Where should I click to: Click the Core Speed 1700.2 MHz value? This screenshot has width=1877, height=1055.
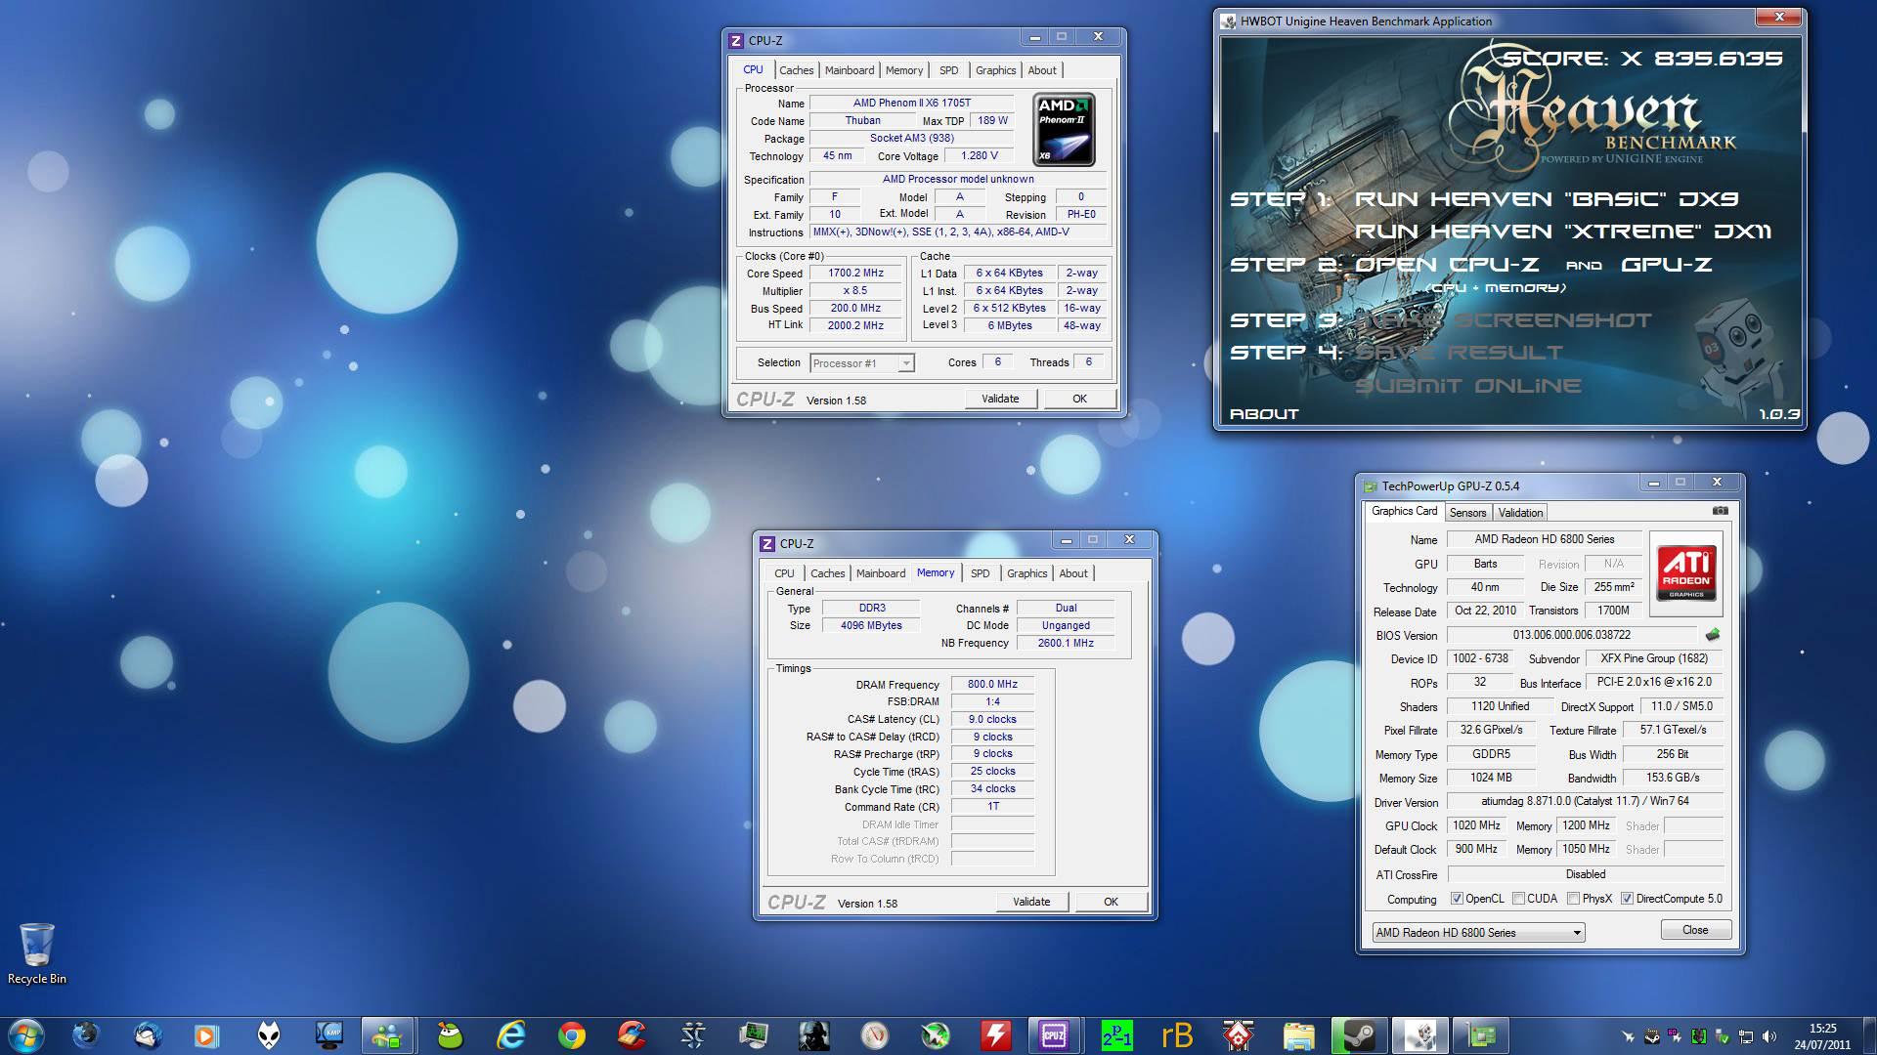(855, 274)
